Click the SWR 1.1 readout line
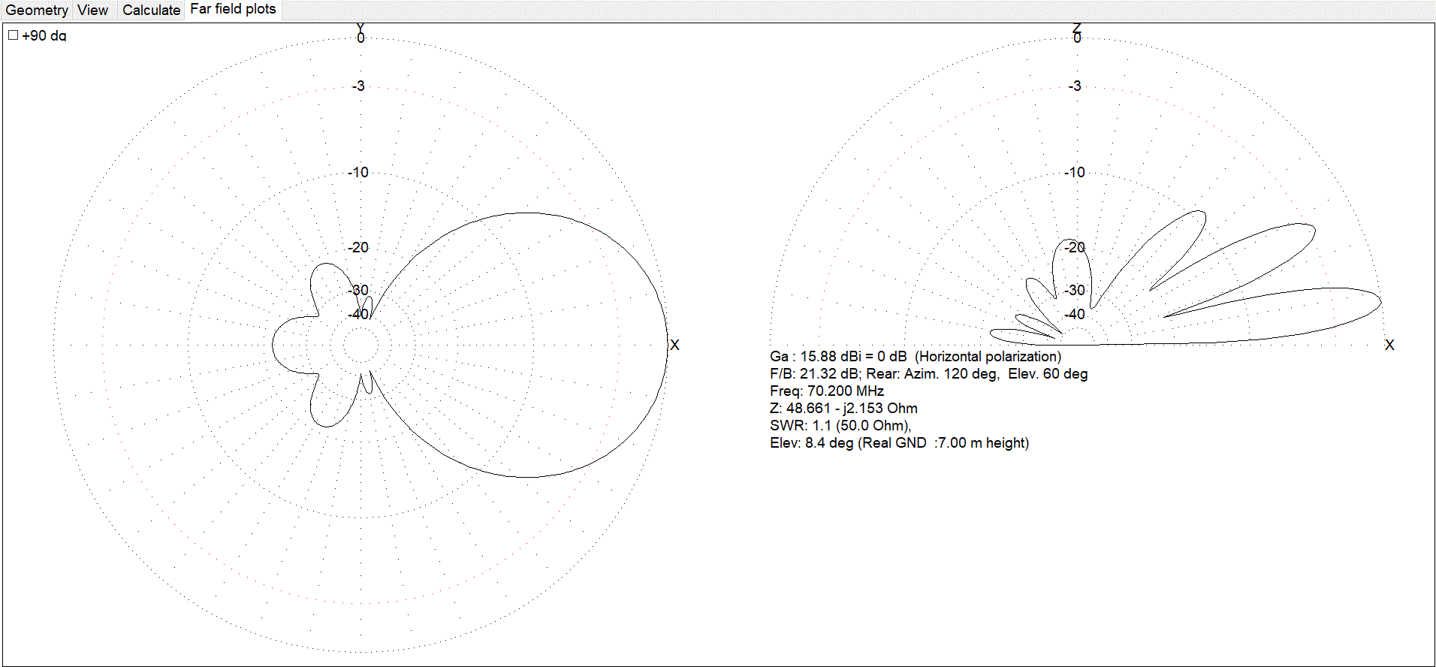Image resolution: width=1436 pixels, height=667 pixels. point(840,426)
